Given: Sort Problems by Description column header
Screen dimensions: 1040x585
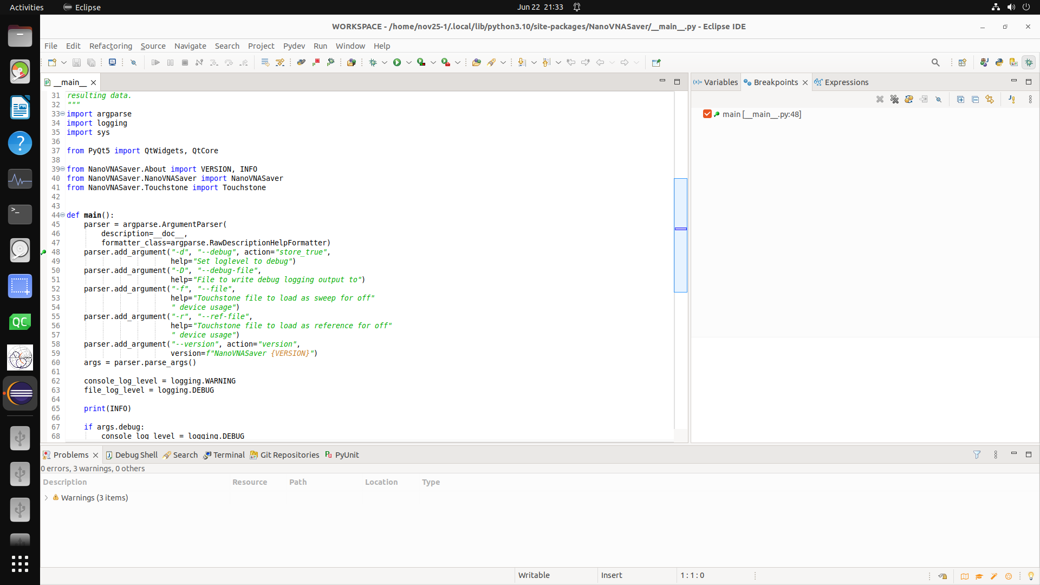Looking at the screenshot, I should (65, 482).
